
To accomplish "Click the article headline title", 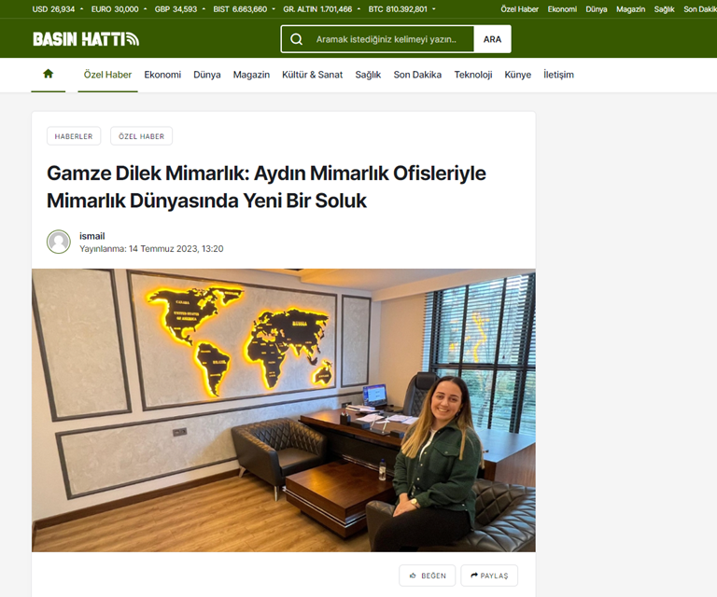I will click(x=266, y=187).
